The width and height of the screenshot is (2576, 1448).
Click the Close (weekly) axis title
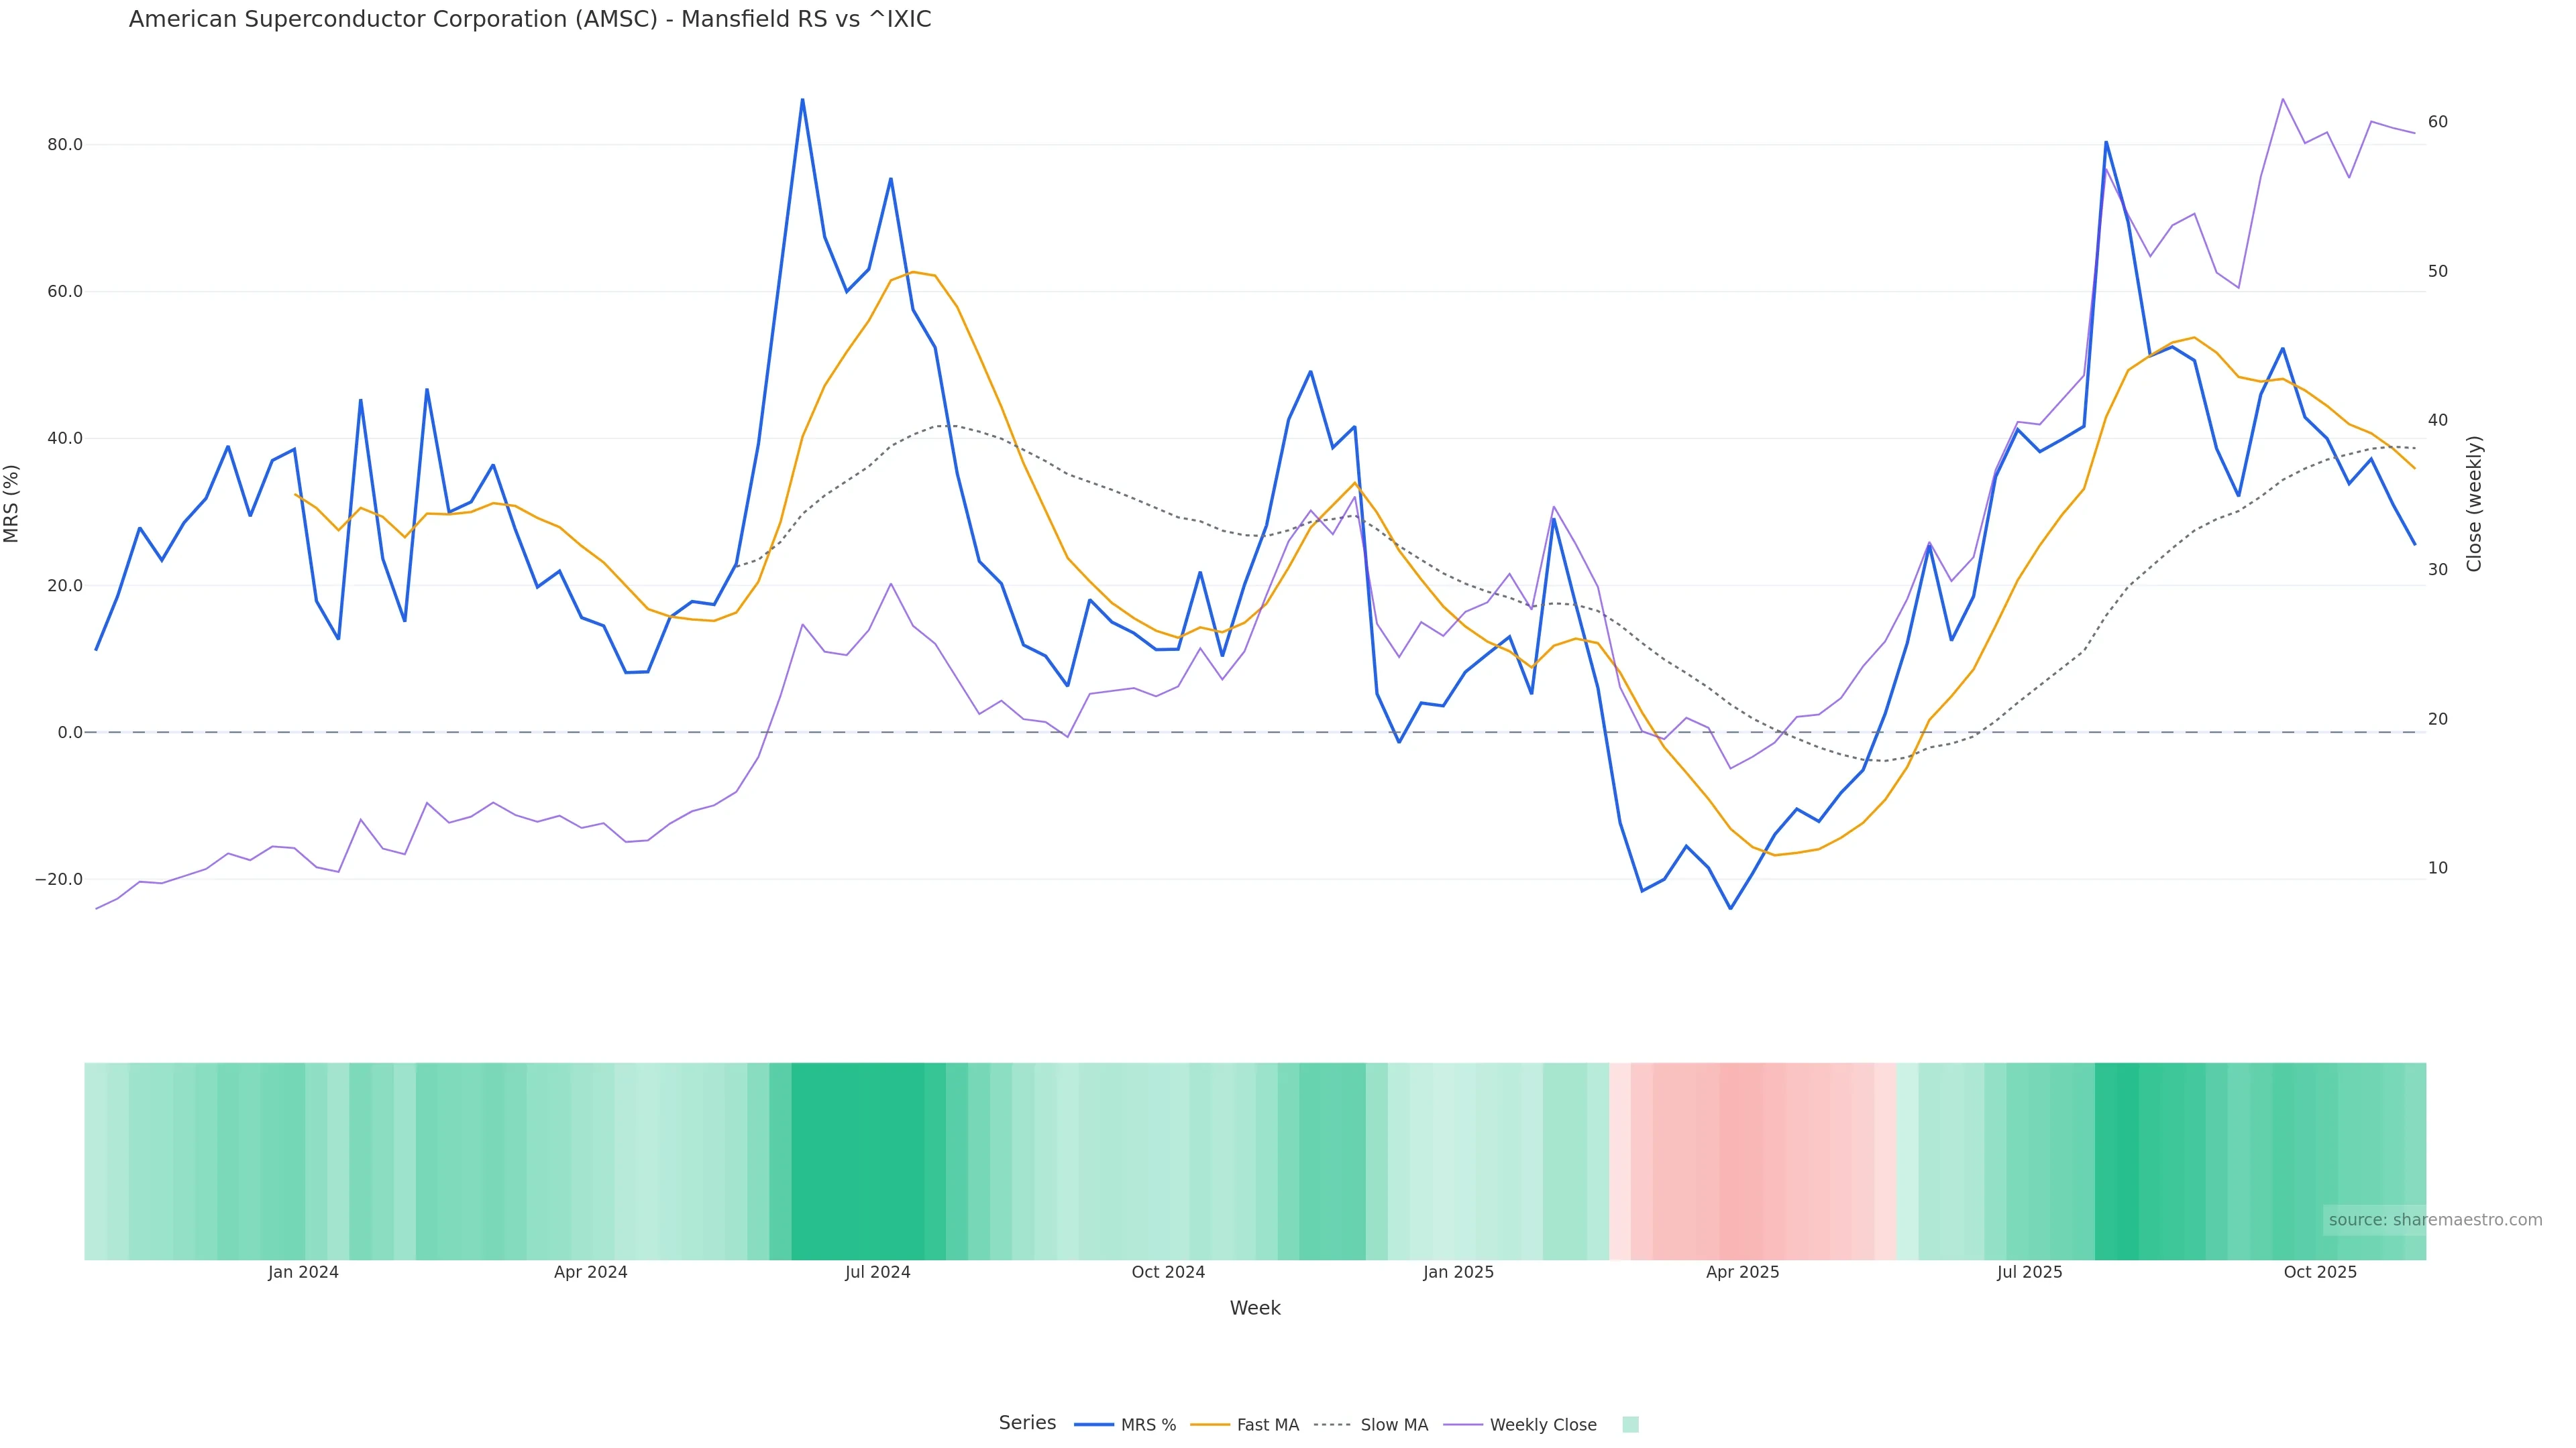(2474, 503)
